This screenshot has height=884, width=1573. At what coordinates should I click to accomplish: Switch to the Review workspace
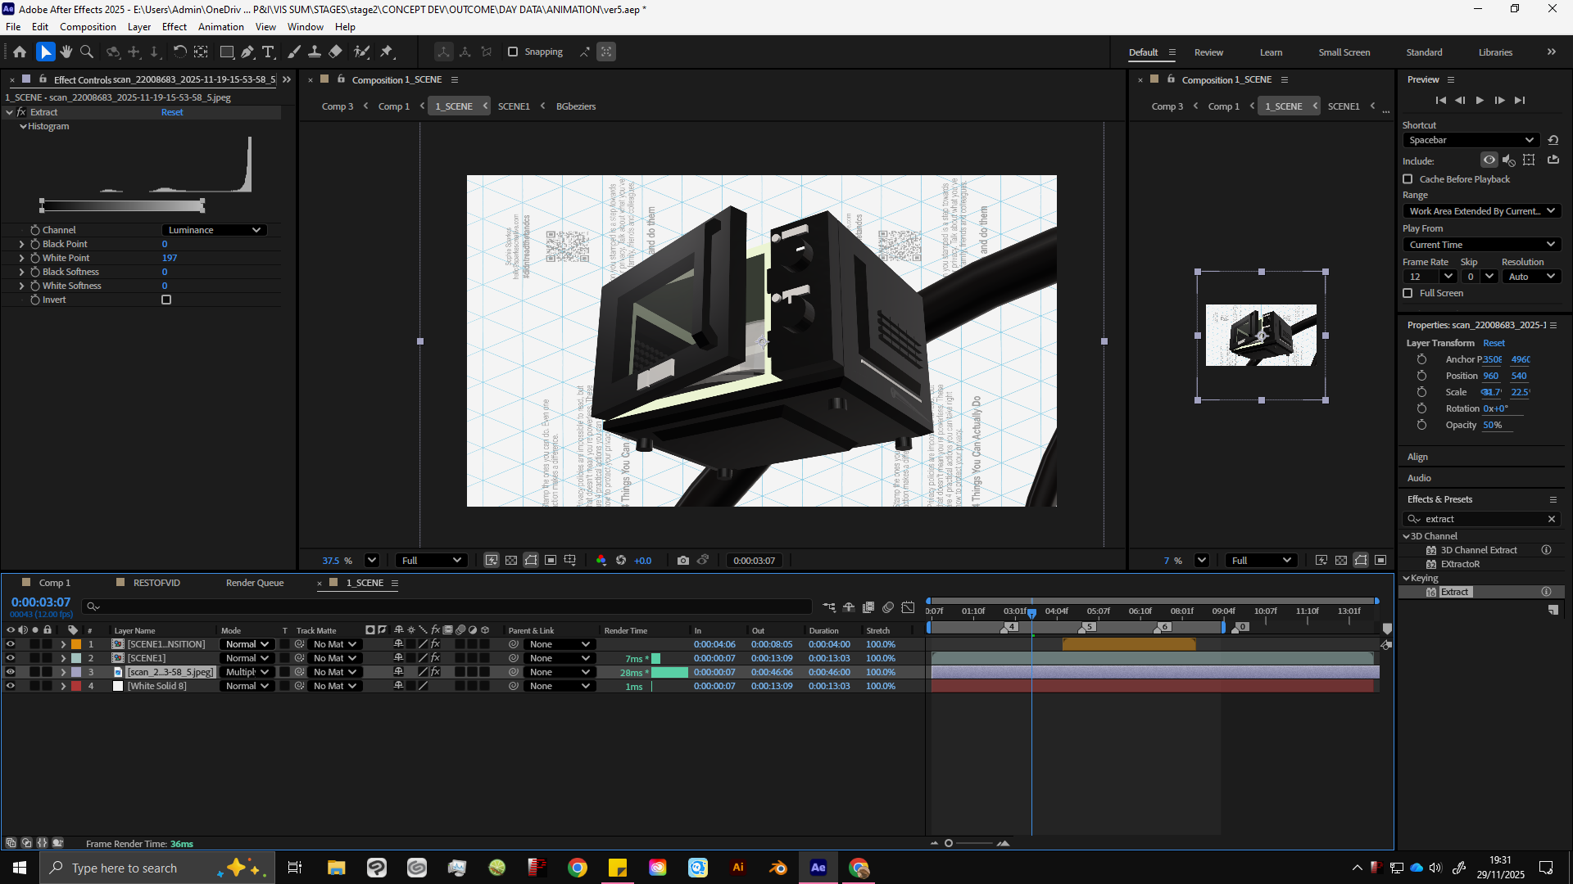click(1208, 52)
